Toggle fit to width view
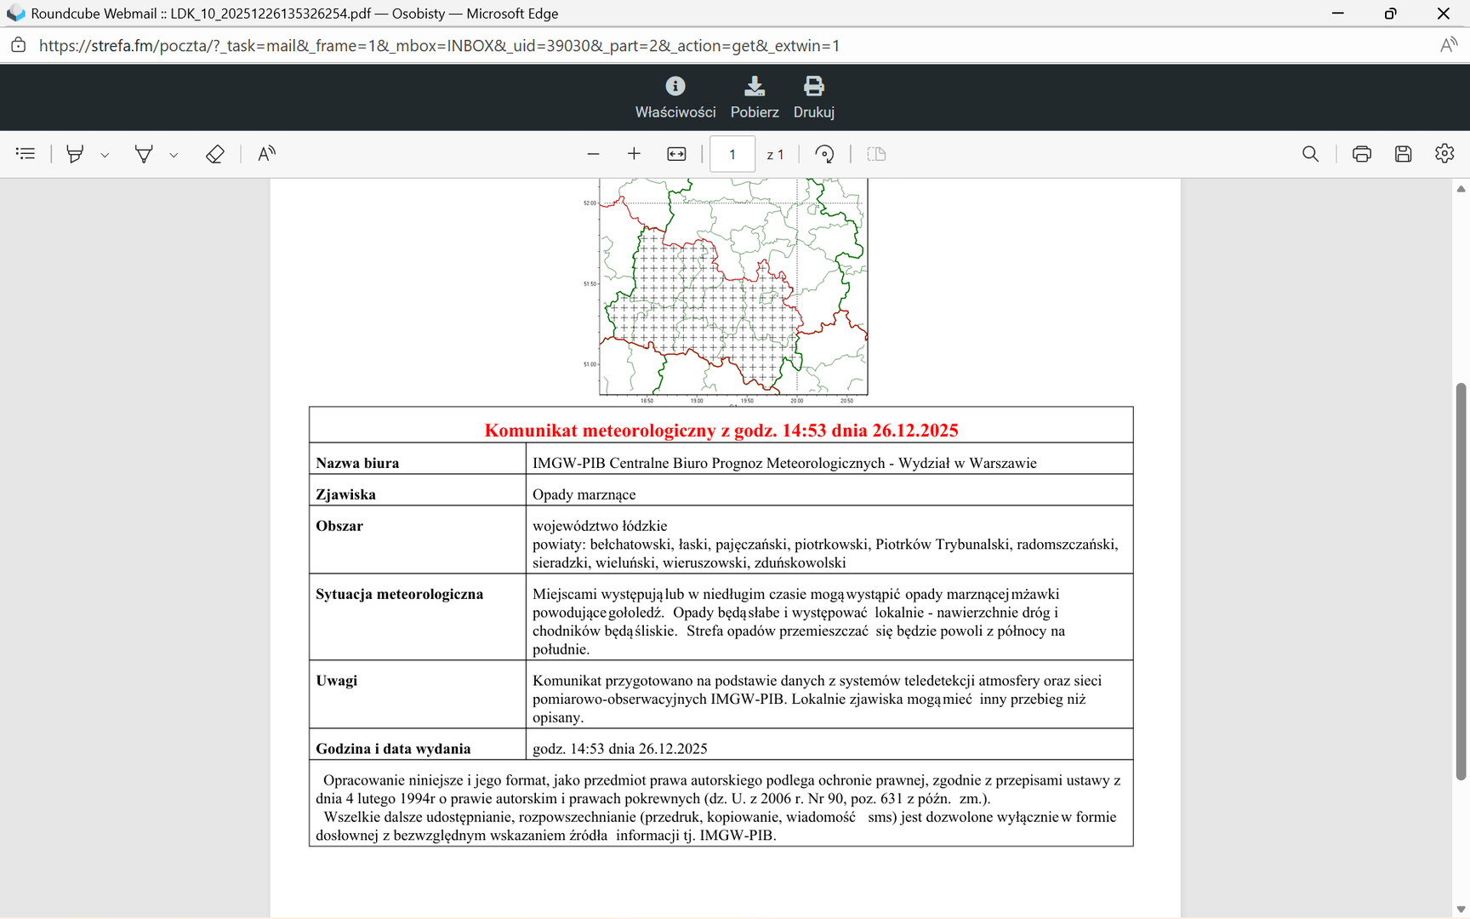Screen dimensions: 1470x919 pos(676,154)
